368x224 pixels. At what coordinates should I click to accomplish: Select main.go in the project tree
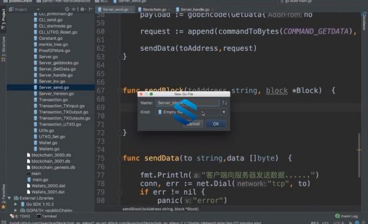click(40, 180)
